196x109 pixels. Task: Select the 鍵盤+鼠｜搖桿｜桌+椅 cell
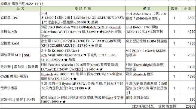[x=20, y=99]
